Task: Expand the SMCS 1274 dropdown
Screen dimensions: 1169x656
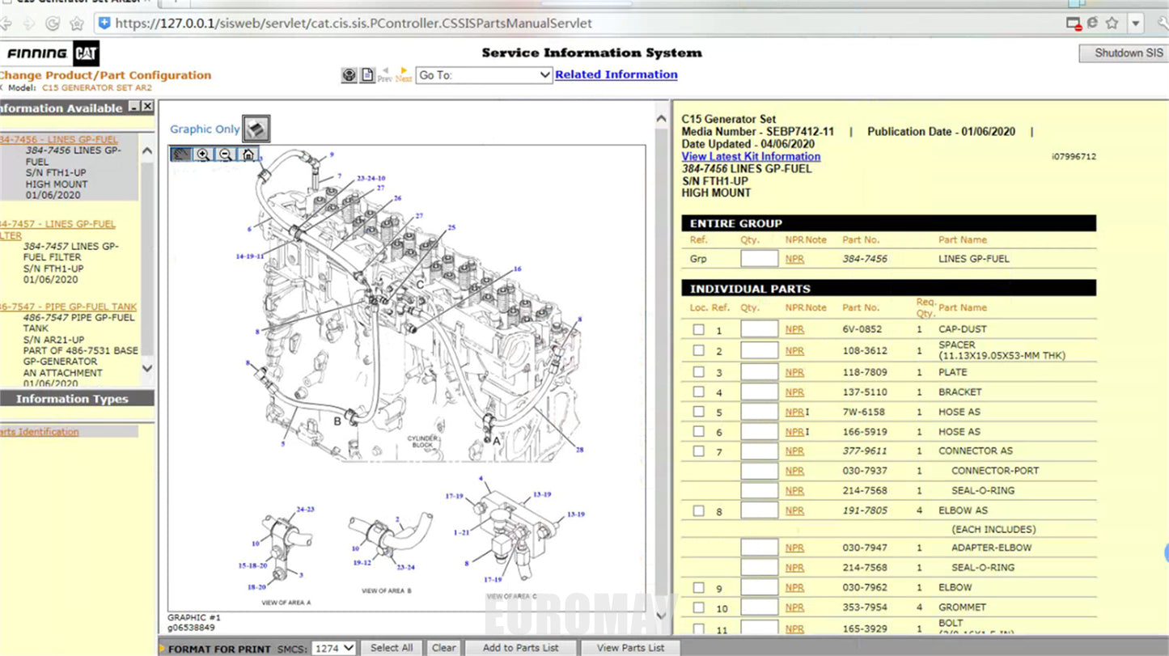Action: 334,648
